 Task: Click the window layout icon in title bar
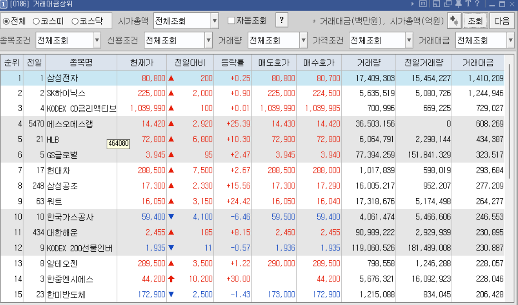(436, 4)
